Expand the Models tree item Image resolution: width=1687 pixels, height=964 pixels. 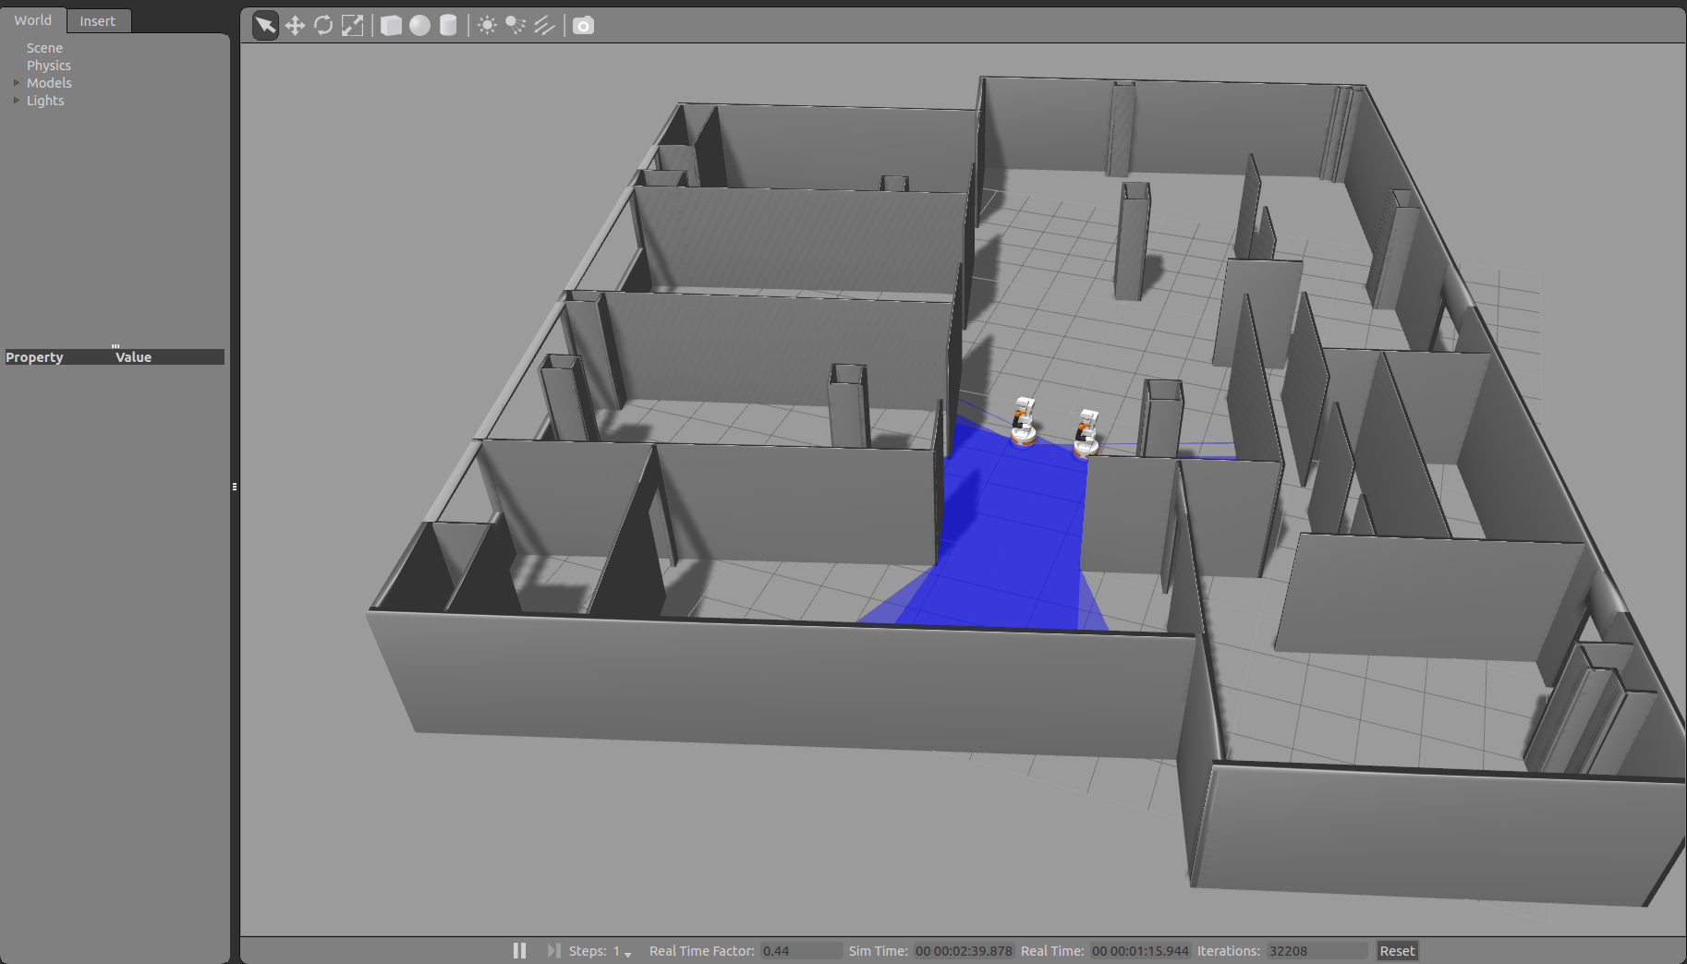[x=17, y=83]
